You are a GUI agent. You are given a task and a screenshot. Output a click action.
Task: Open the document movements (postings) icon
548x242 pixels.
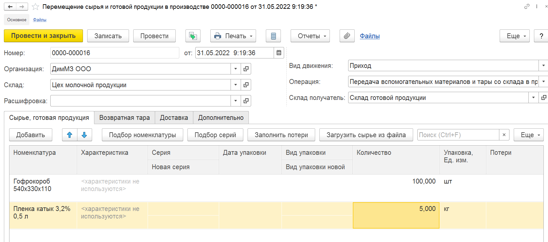pyautogui.click(x=193, y=36)
